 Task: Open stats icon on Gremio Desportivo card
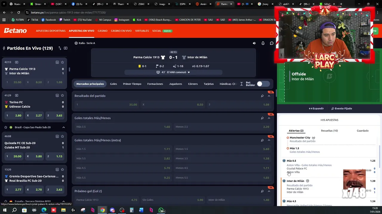(x=57, y=169)
